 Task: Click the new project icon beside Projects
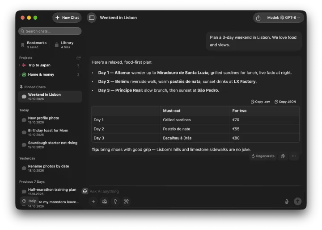(78, 58)
